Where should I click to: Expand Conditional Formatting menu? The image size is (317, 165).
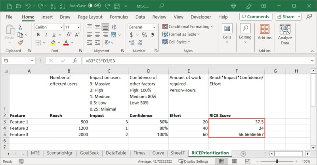point(188,27)
